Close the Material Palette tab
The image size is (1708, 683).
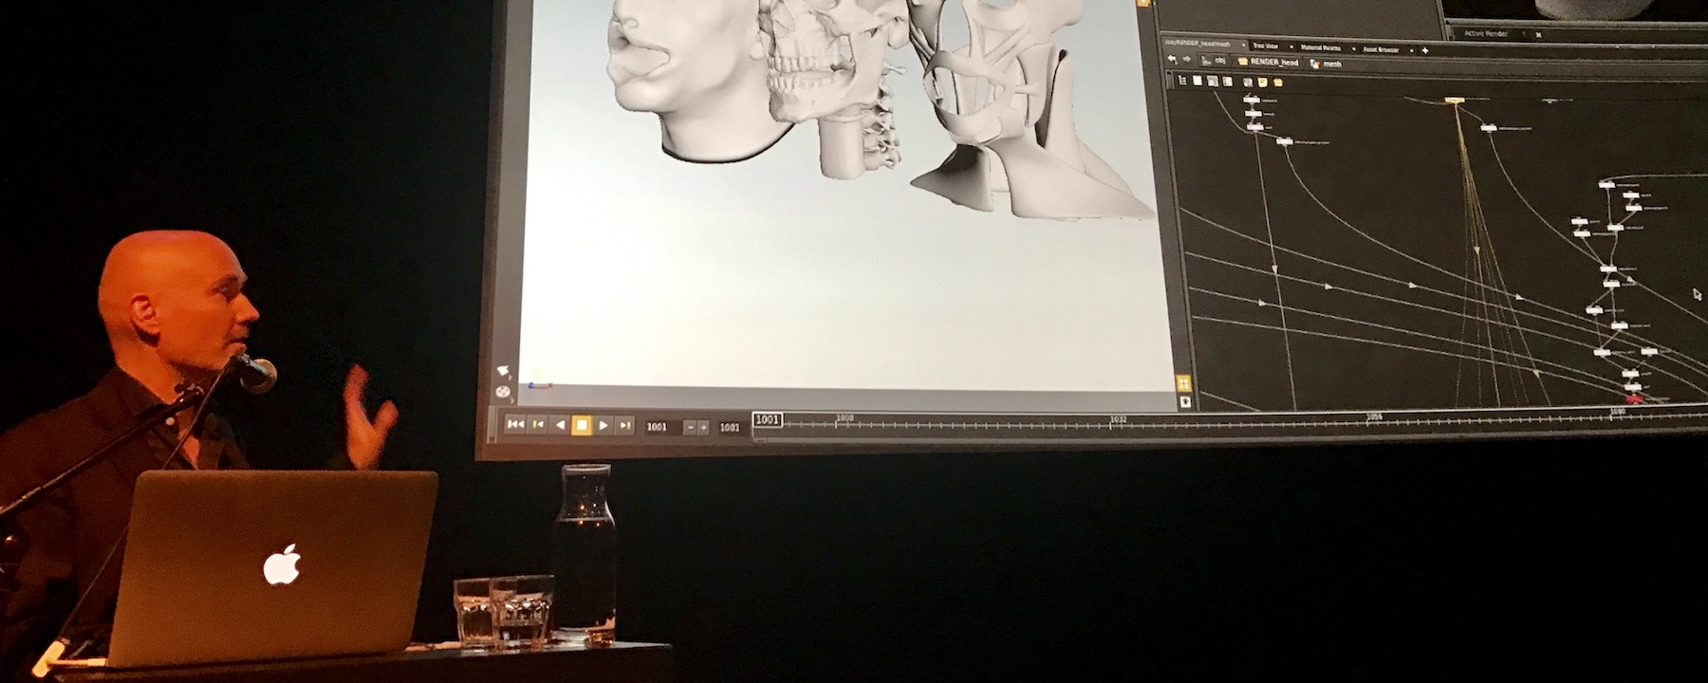[1353, 49]
